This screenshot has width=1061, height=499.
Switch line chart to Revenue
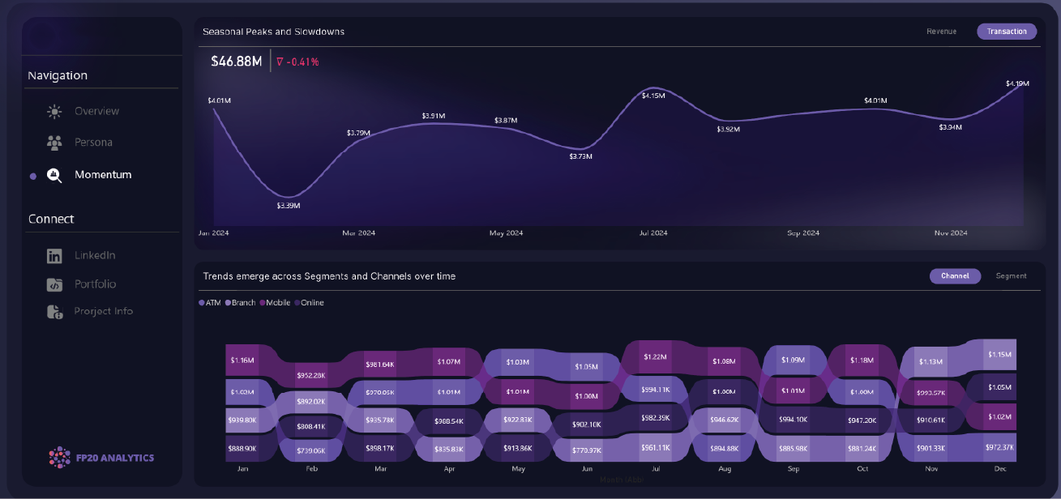point(941,32)
